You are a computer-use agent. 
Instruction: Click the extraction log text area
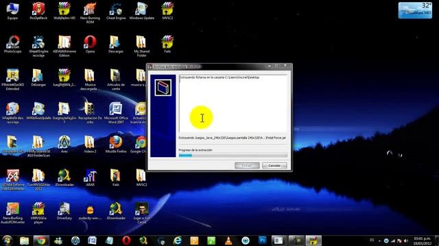click(x=233, y=103)
